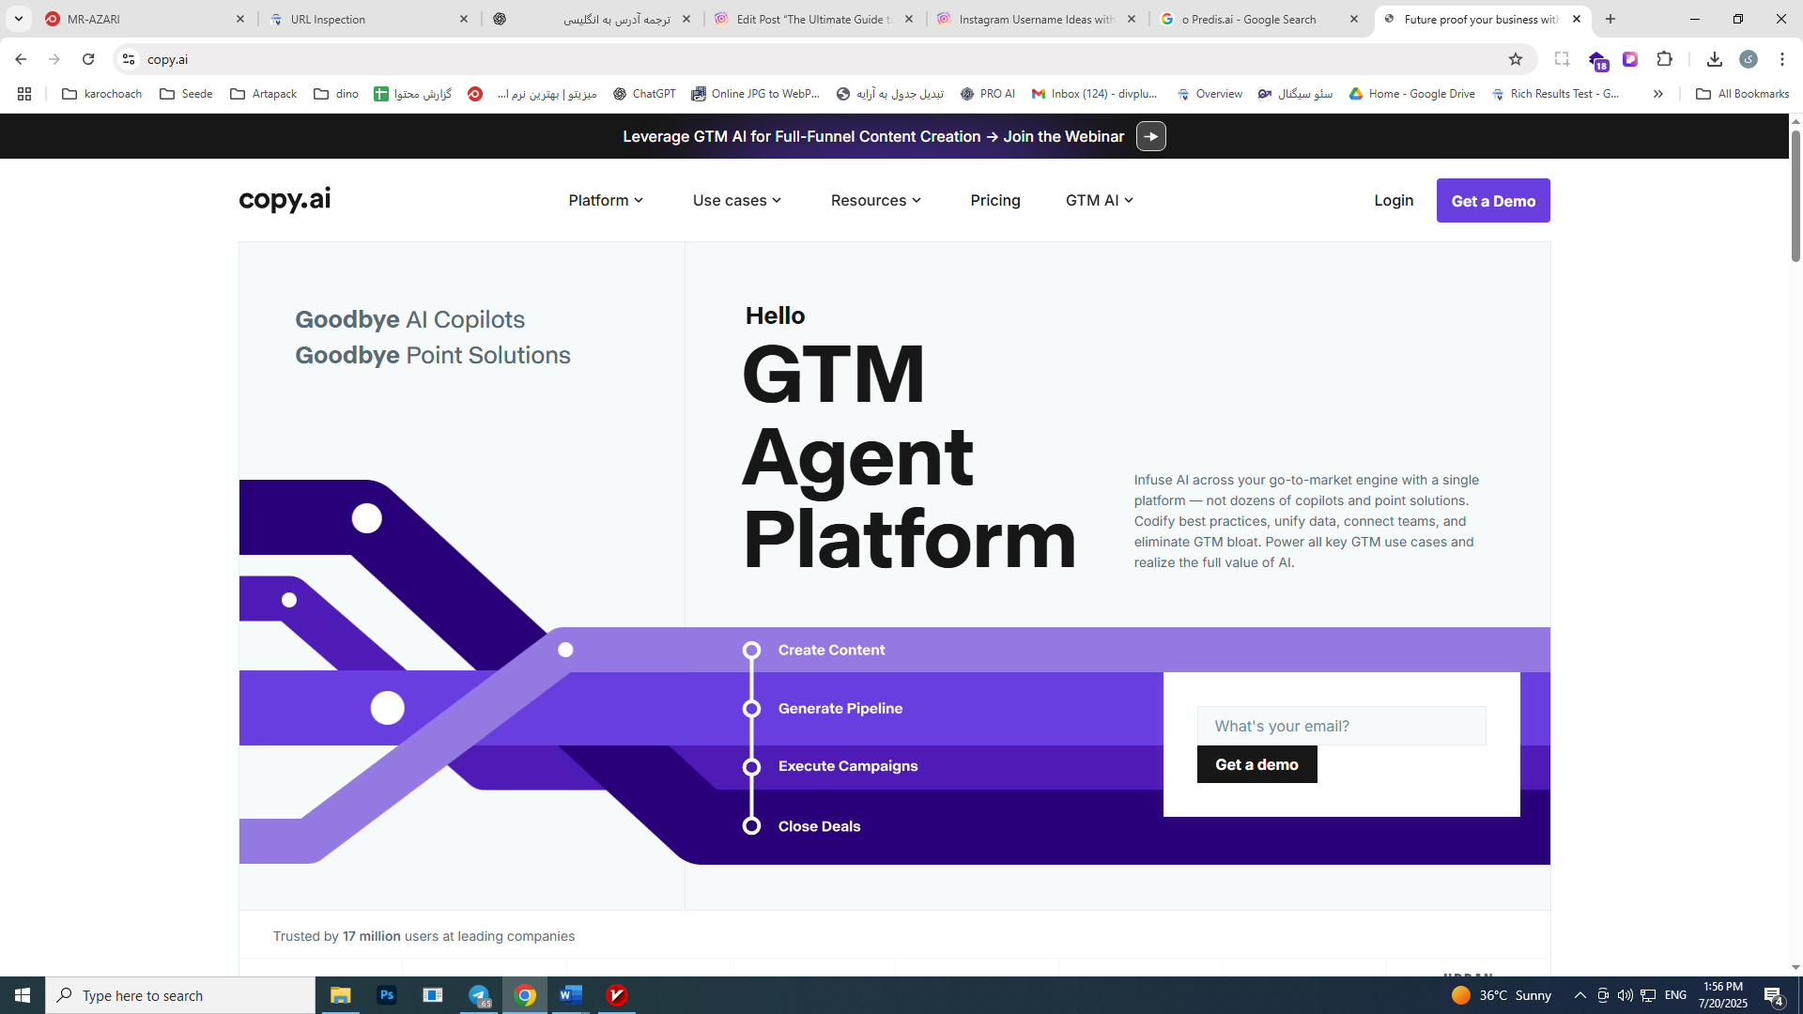Click the webinar banner arrow button
The height and width of the screenshot is (1014, 1803).
click(1151, 136)
